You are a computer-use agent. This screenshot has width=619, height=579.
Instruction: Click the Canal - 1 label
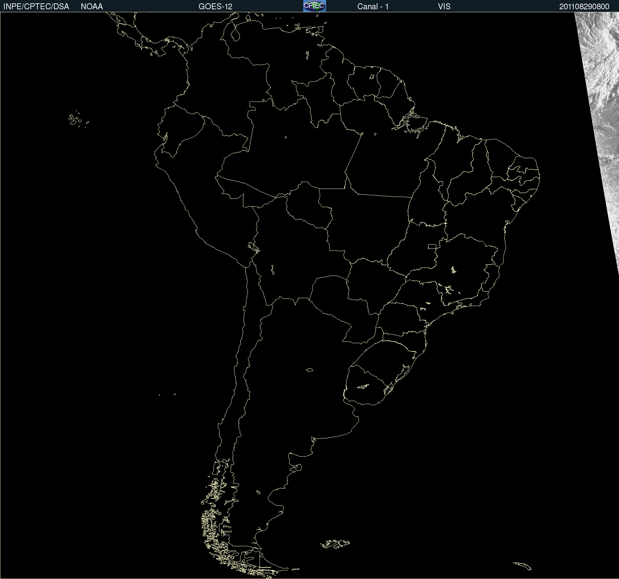click(373, 7)
